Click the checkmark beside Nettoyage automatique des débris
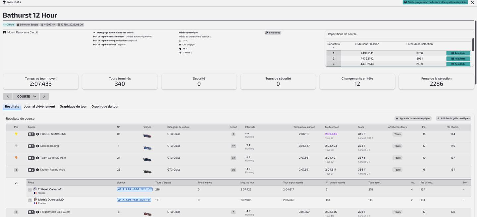 coord(94,32)
